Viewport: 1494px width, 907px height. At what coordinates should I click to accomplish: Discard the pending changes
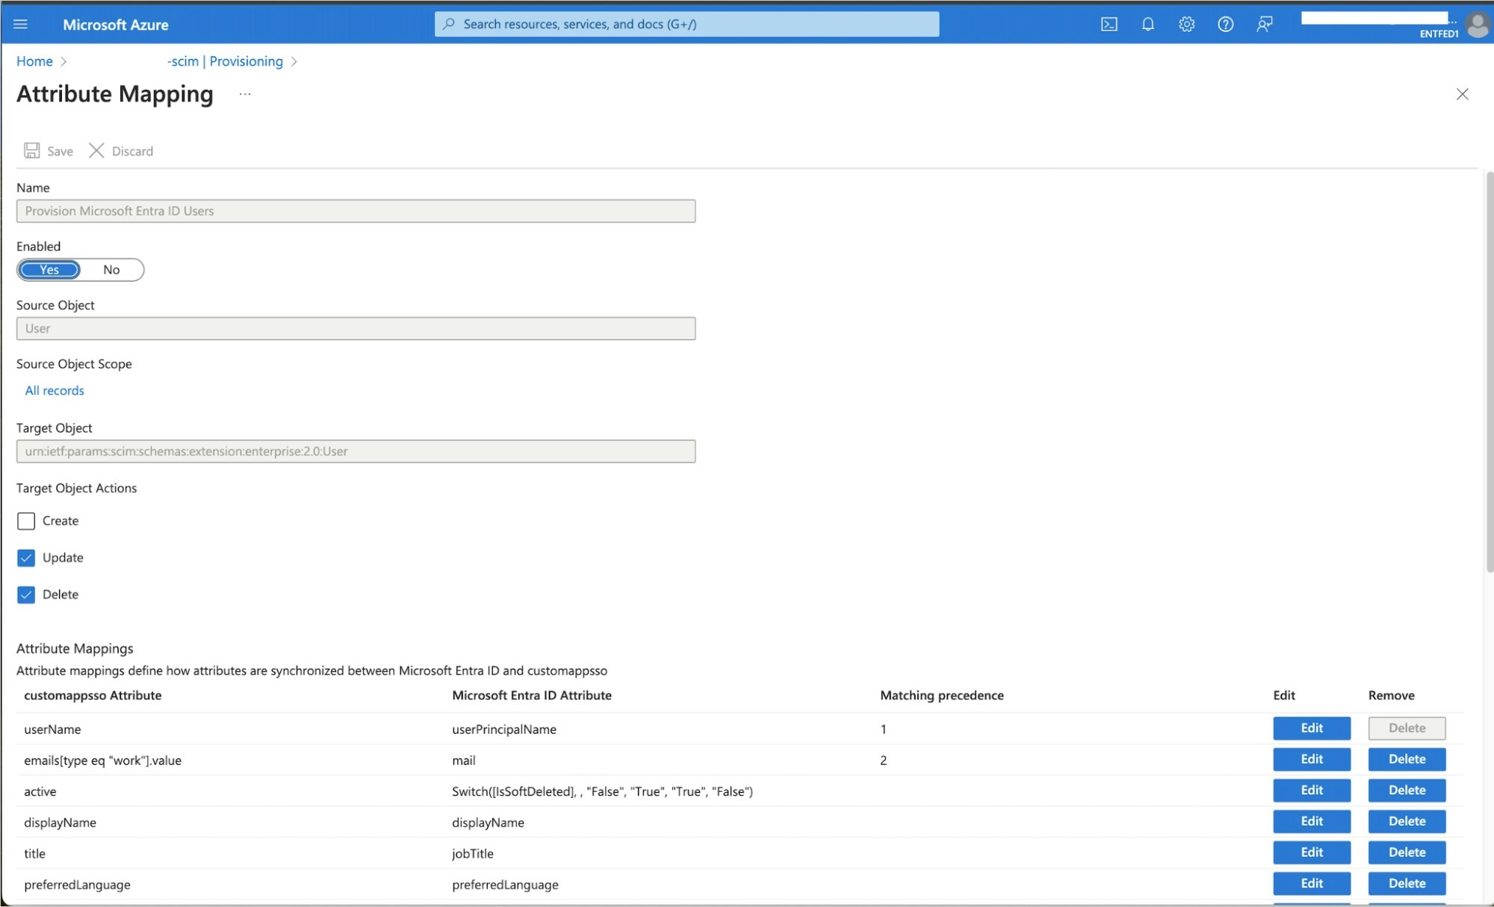[x=120, y=150]
